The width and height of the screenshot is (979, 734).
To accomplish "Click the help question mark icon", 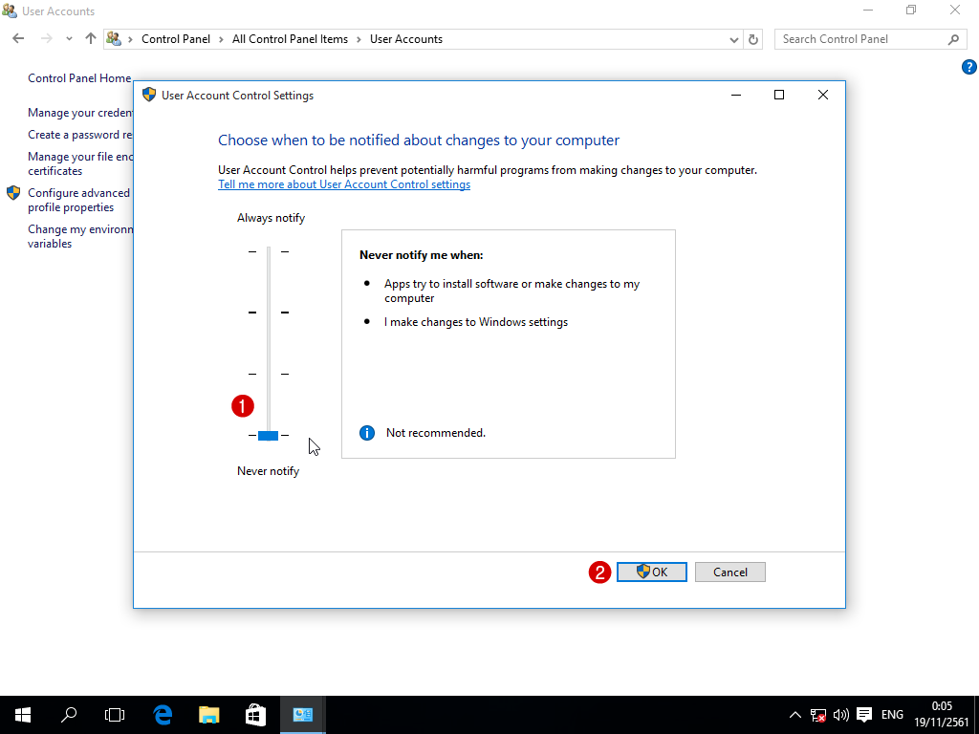I will tap(968, 67).
